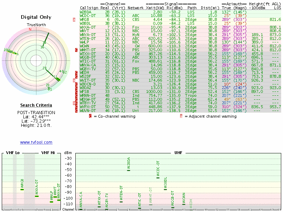Click the co-channel warning icon beside WEDH
Image resolution: width=283 pixels, height=212 pixels.
pyautogui.click(x=76, y=73)
